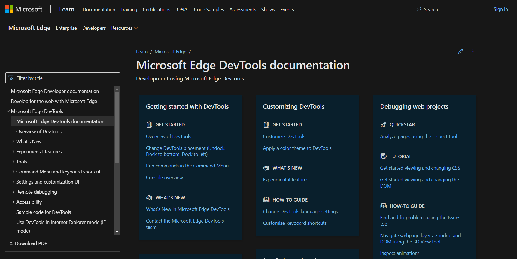The width and height of the screenshot is (517, 259).
Task: Open the Q&A menu item
Action: [x=182, y=9]
